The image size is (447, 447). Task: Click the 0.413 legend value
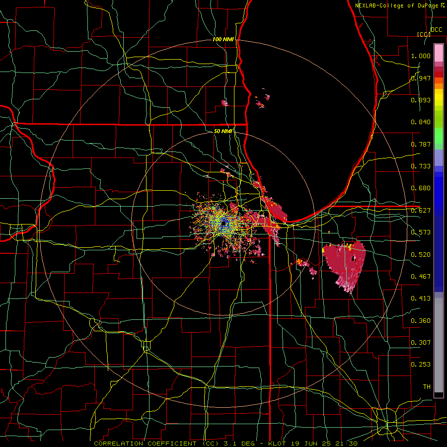[x=421, y=298]
